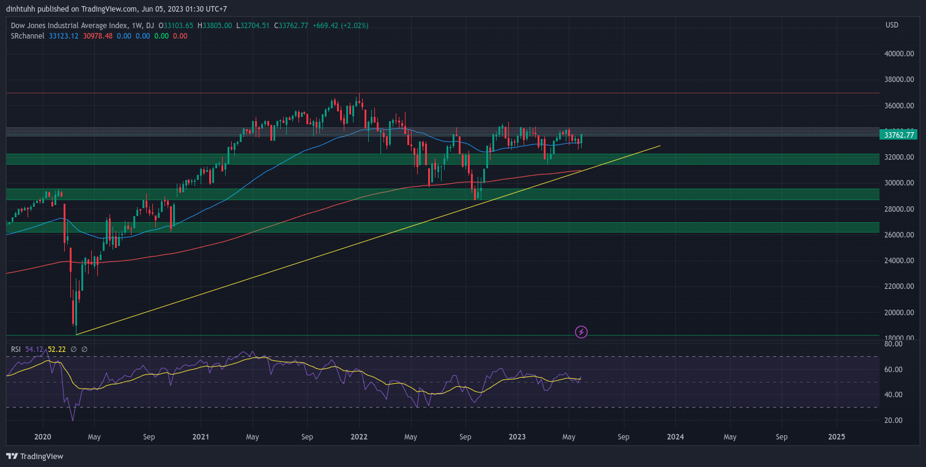The image size is (926, 467).
Task: Click the green 0.00 SRchannel value
Action: coord(161,36)
